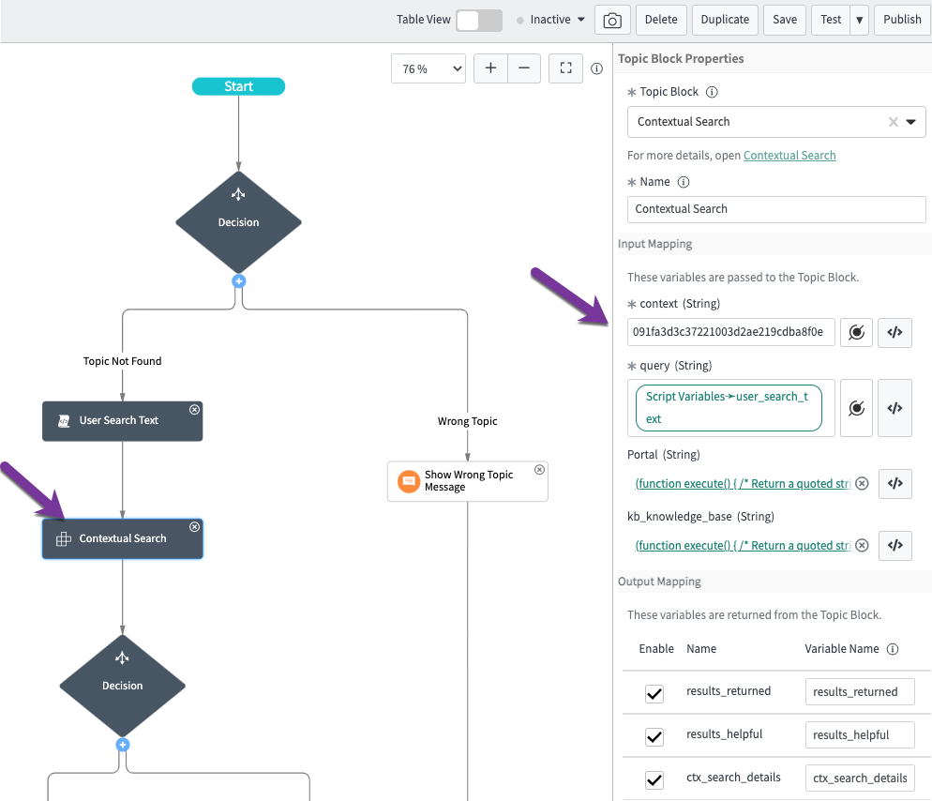Select the context string input field

pyautogui.click(x=729, y=332)
